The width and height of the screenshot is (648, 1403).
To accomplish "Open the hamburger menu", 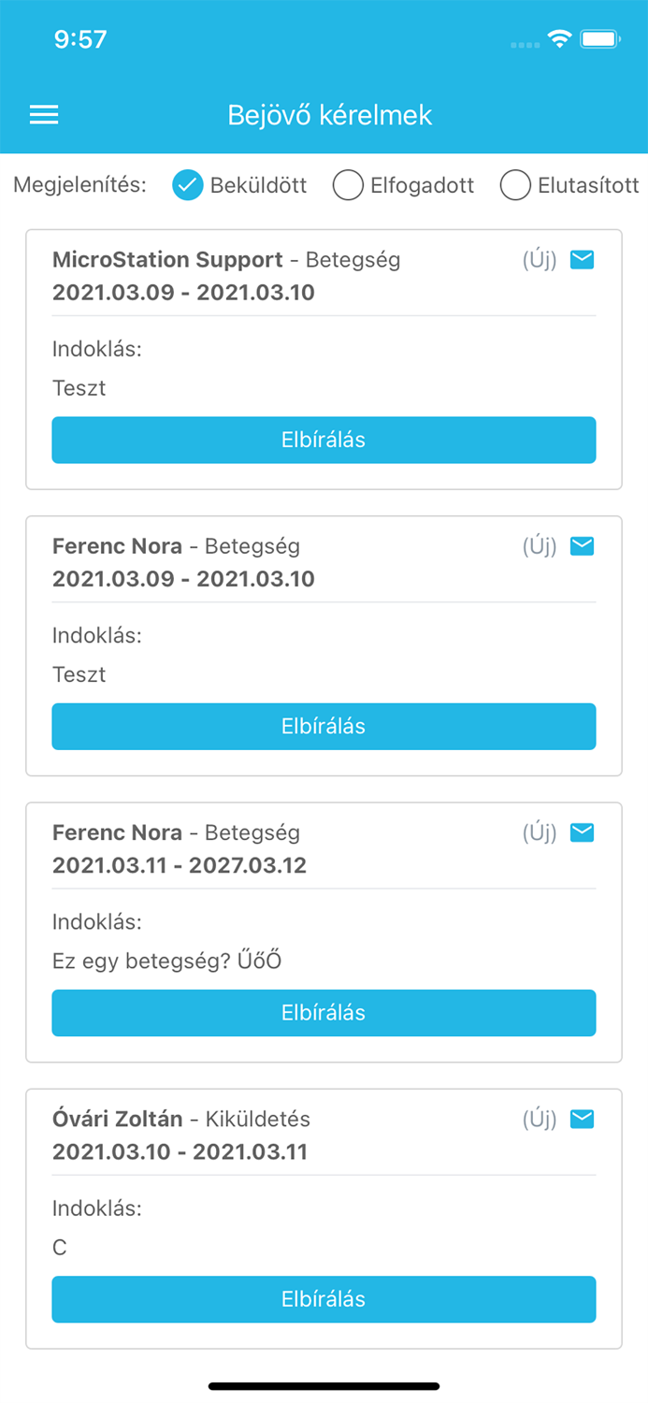I will (44, 115).
